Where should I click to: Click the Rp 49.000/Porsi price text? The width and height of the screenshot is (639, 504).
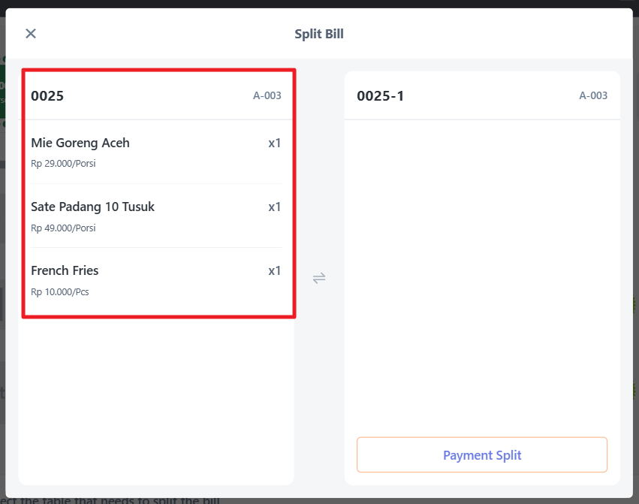63,228
